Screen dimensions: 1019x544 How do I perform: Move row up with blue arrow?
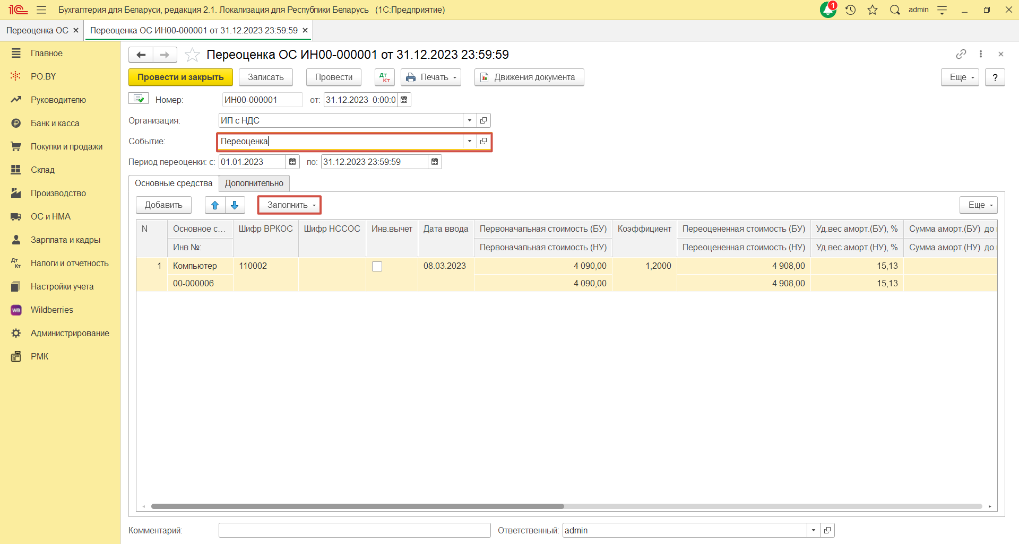(x=215, y=205)
